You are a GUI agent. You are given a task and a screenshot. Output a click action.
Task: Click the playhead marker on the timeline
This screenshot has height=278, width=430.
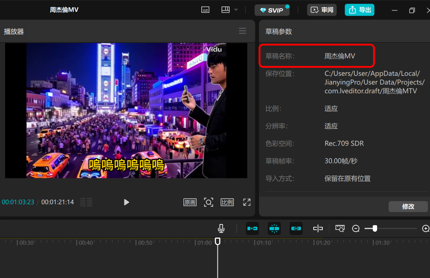217,241
